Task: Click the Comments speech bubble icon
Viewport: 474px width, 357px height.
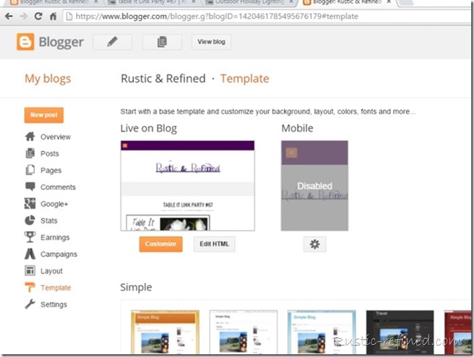Action: coord(30,187)
